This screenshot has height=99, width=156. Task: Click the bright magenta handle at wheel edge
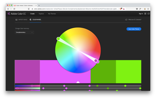pyautogui.click(x=98, y=62)
